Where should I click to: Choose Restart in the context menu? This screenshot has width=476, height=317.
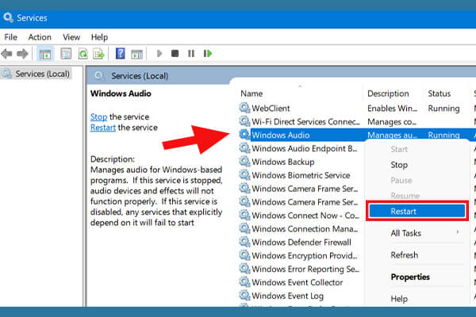[416, 211]
